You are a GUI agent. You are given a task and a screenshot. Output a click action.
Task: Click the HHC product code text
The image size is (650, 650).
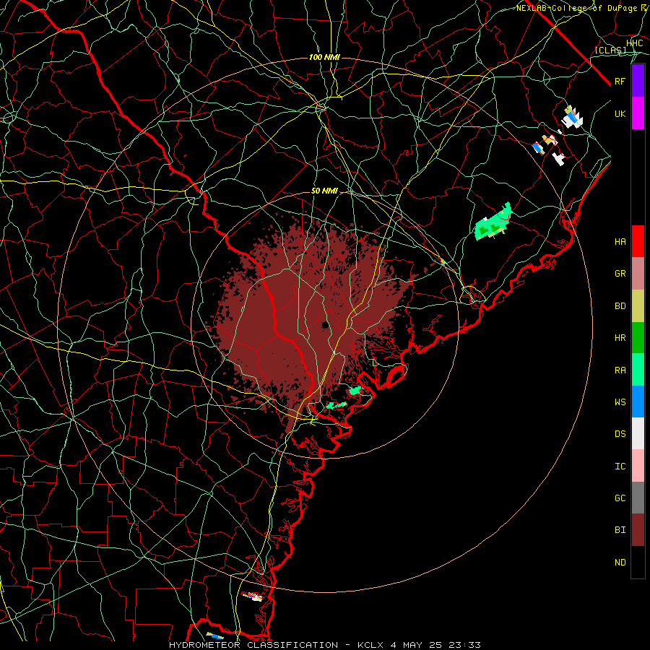pos(634,43)
